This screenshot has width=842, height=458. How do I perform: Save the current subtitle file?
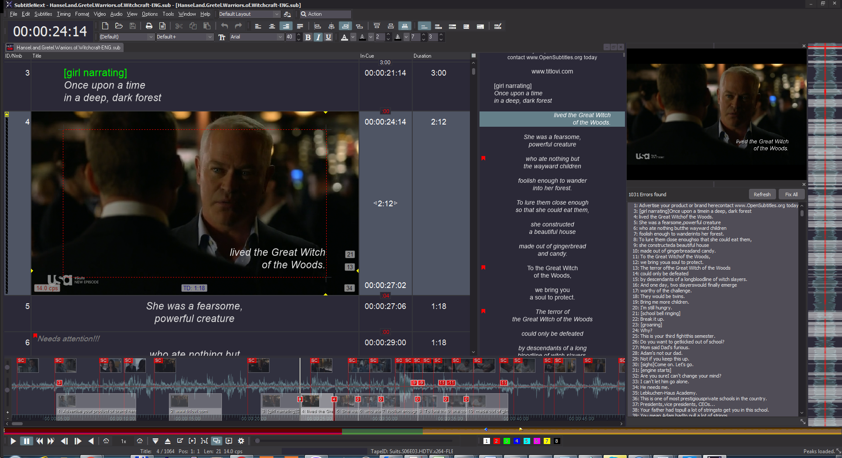coord(133,26)
